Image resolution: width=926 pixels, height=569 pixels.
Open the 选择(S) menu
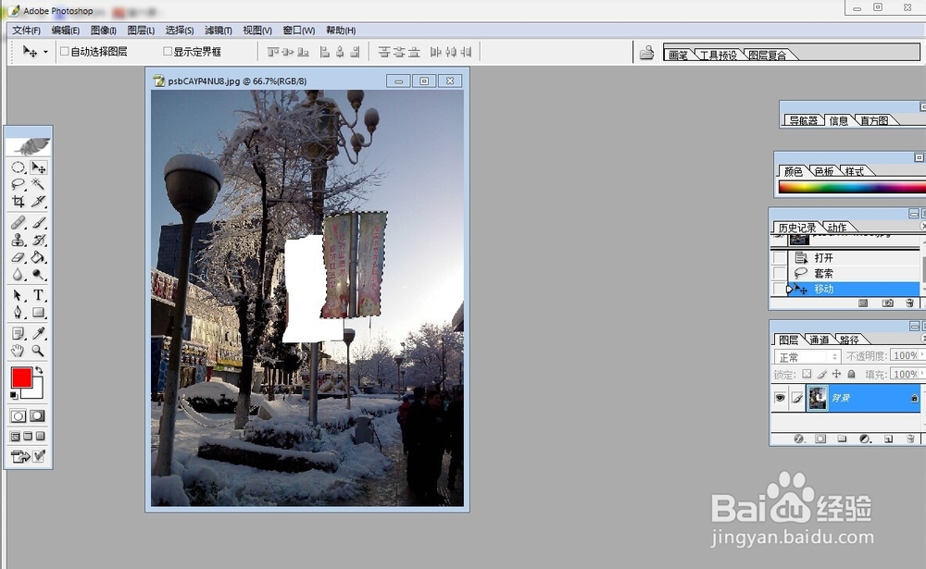(x=180, y=31)
